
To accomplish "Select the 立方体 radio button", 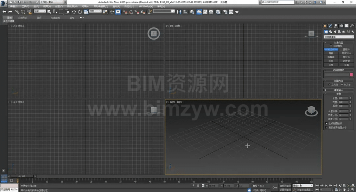I will 329,85.
